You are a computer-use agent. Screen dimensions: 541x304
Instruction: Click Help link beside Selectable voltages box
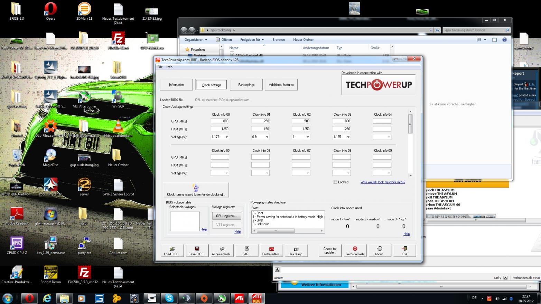(x=204, y=229)
